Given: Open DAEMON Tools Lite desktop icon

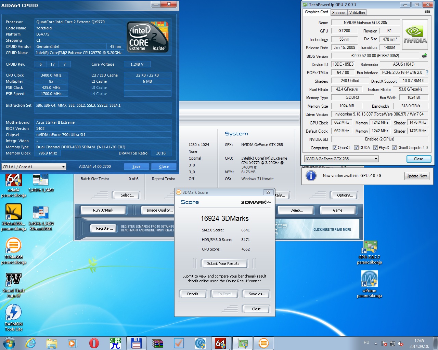Looking at the screenshot, I should tap(13, 318).
